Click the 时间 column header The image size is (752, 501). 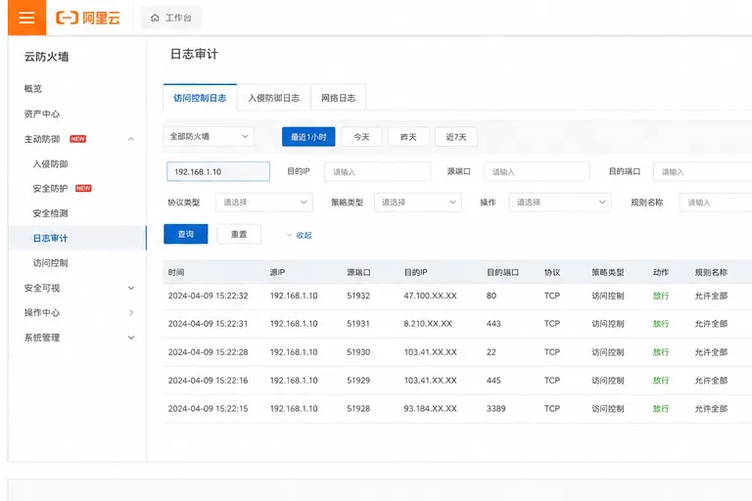coord(176,272)
